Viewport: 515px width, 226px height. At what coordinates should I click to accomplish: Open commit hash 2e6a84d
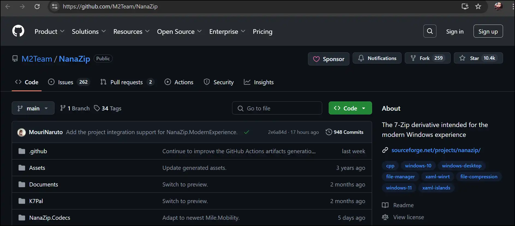pos(277,132)
